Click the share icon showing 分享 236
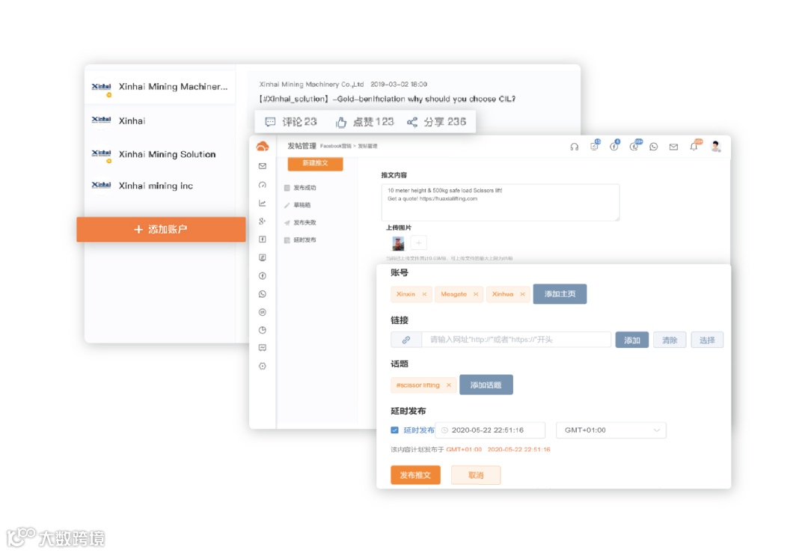 (x=411, y=122)
